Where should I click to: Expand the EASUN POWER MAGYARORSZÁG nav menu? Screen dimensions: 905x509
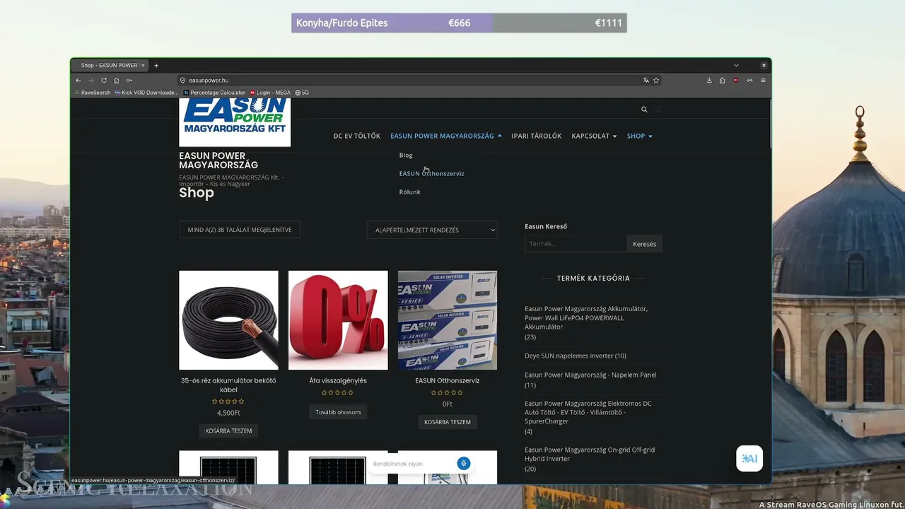[446, 136]
